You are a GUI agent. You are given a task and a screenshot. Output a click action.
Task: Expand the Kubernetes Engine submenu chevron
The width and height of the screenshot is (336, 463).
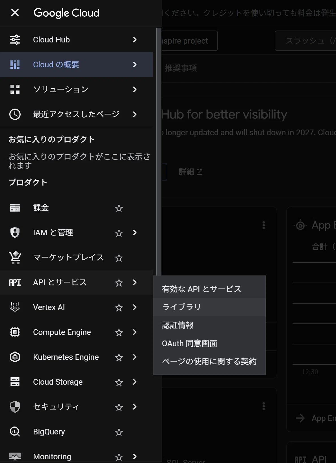[135, 357]
